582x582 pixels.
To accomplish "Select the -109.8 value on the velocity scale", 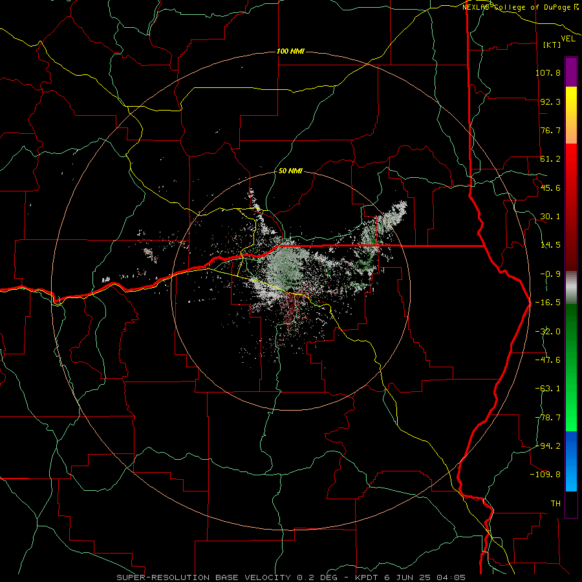I will pos(545,475).
